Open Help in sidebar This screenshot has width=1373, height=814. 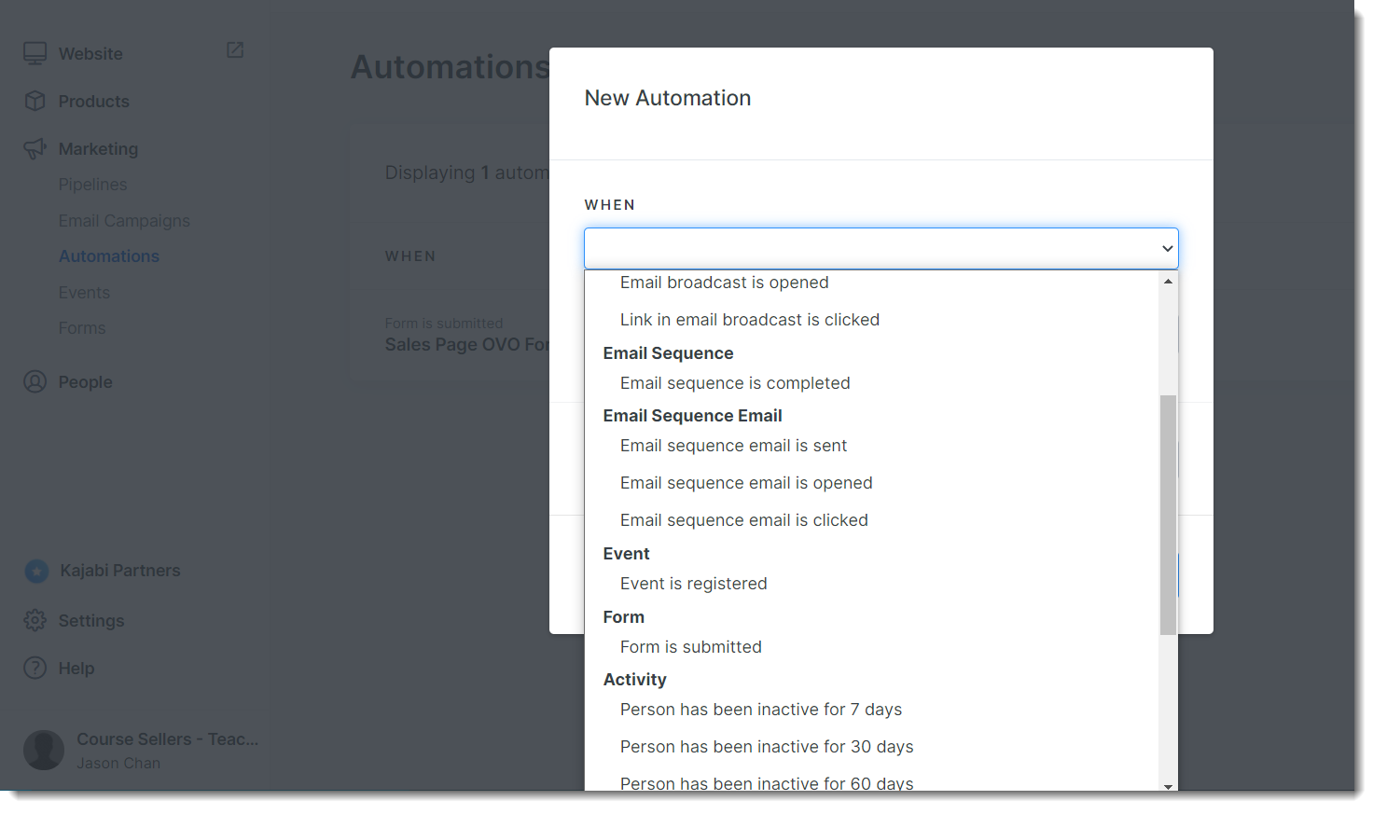(76, 669)
